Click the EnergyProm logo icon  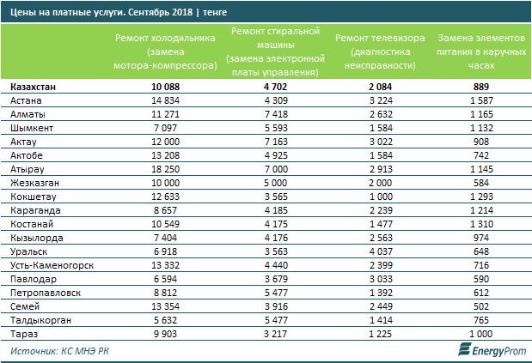pos(464,349)
